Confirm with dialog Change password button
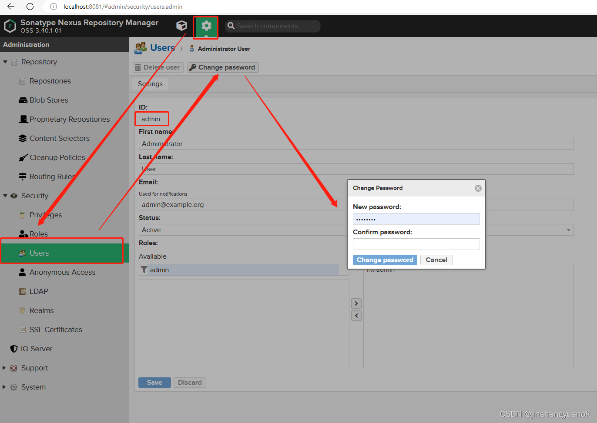Image resolution: width=597 pixels, height=423 pixels. [385, 260]
